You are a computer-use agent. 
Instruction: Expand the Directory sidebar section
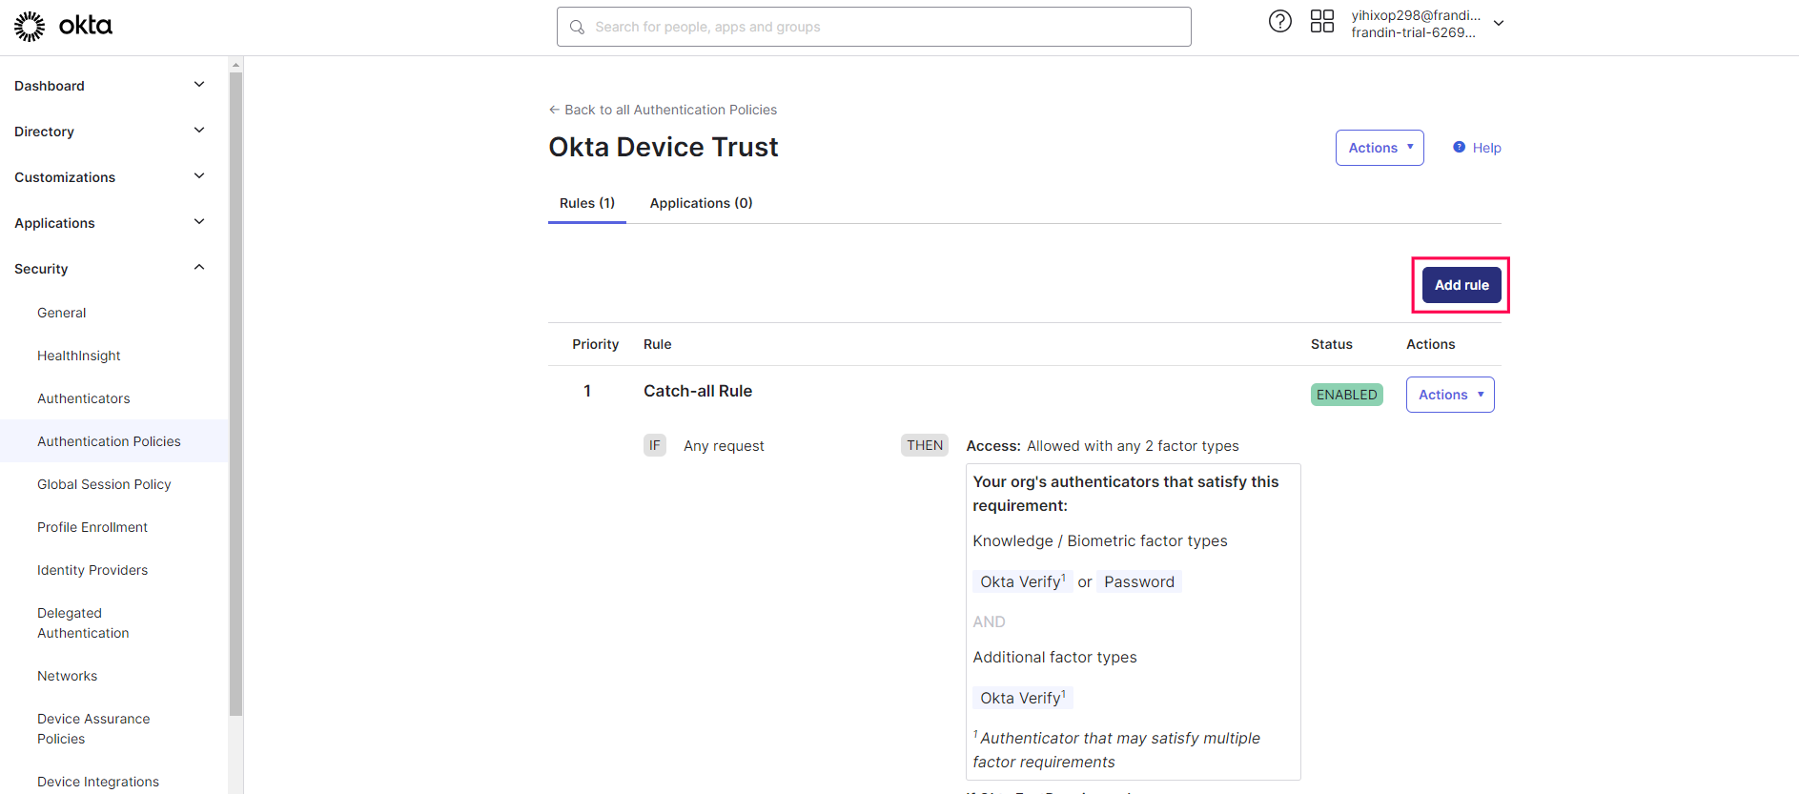coord(199,131)
